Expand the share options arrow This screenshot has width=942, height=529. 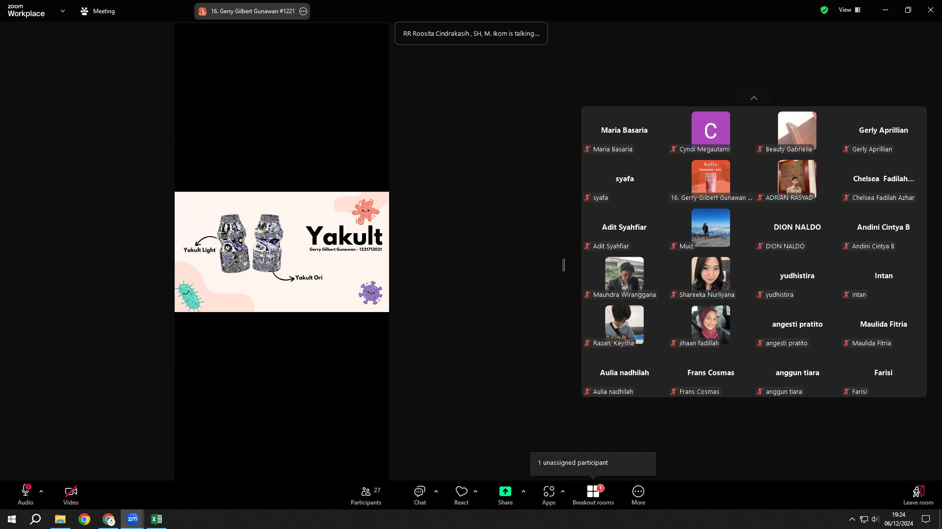523,491
